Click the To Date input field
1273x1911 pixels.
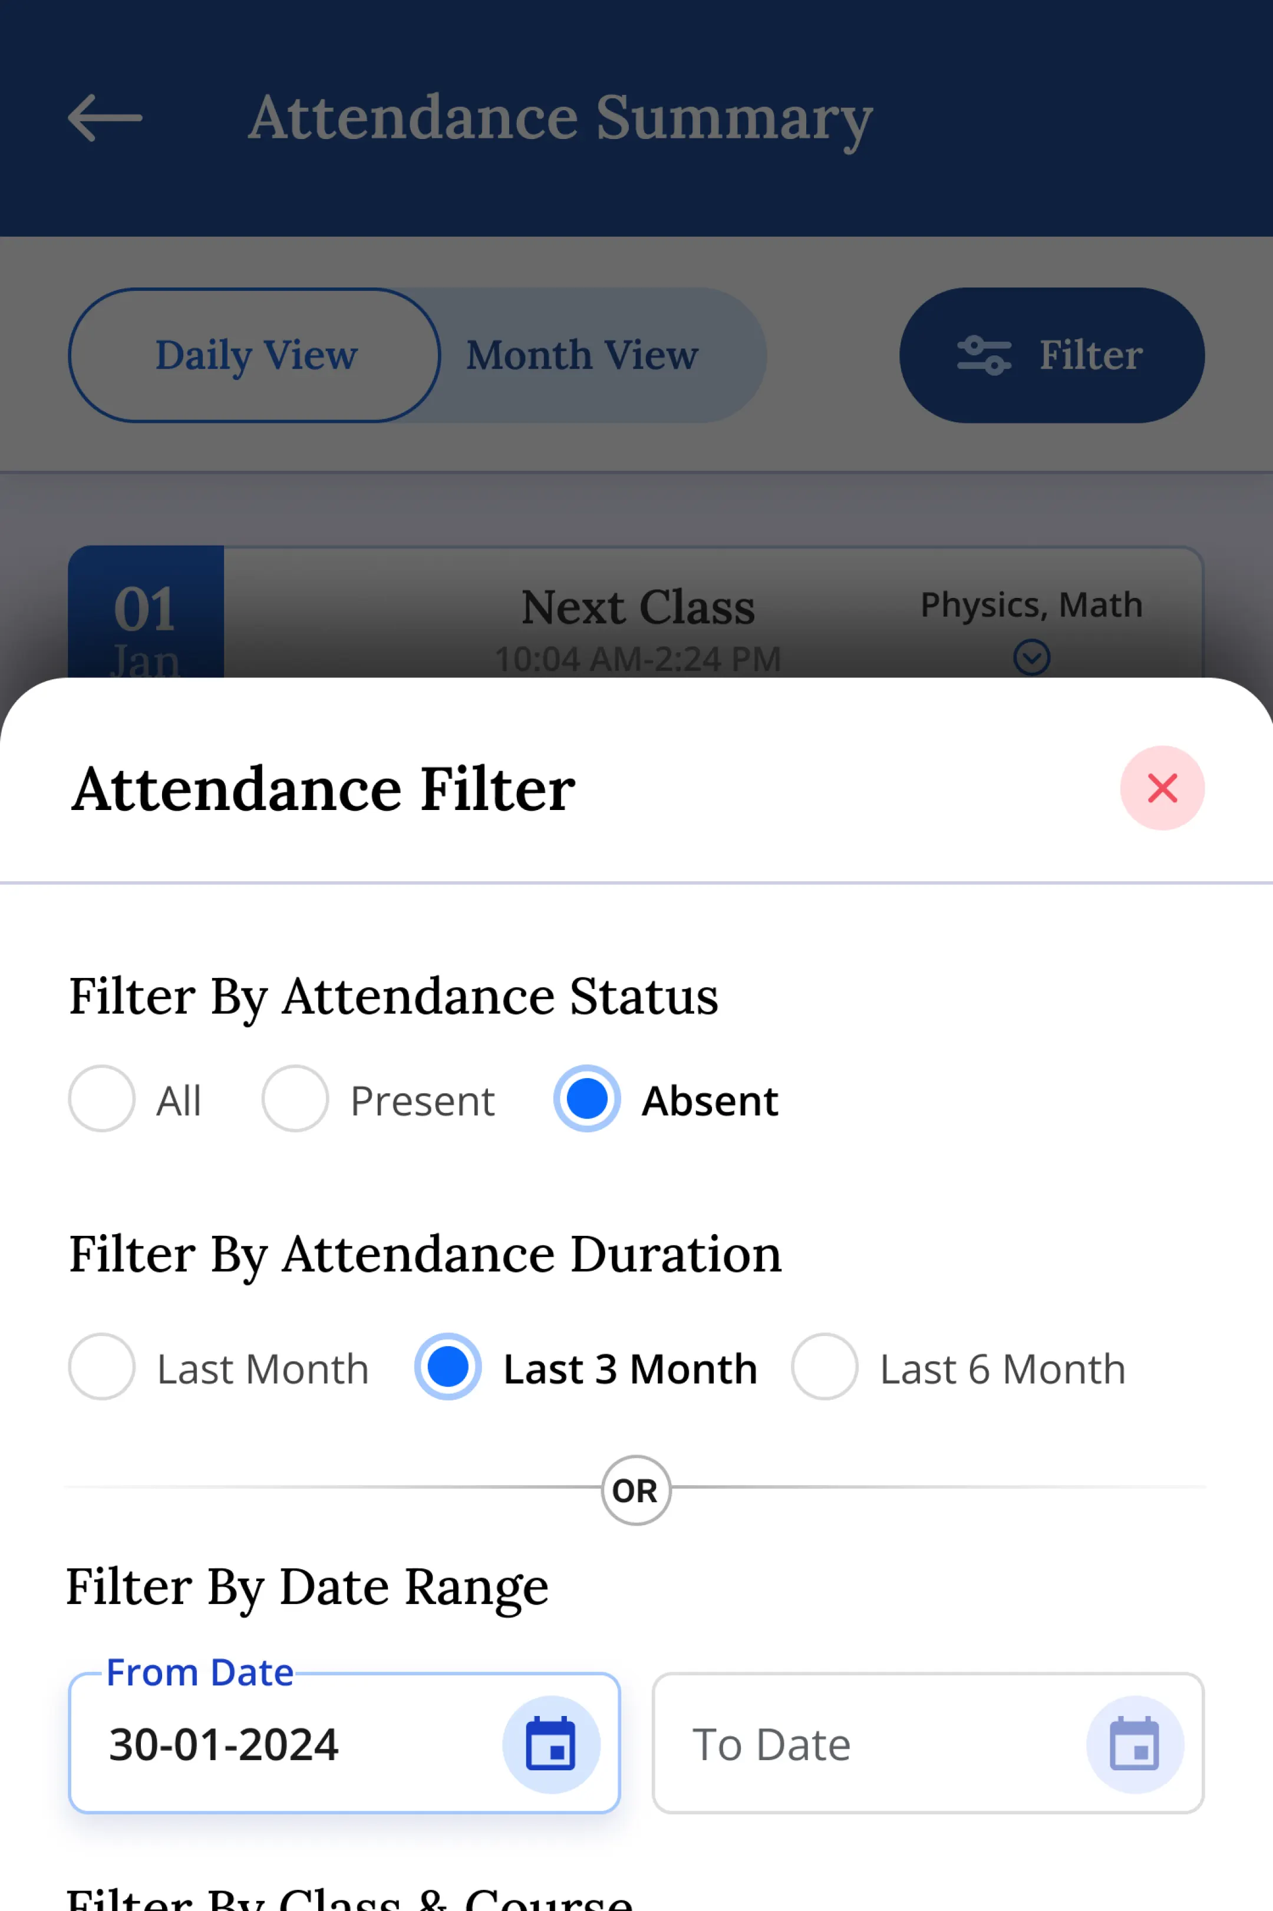click(x=869, y=1743)
